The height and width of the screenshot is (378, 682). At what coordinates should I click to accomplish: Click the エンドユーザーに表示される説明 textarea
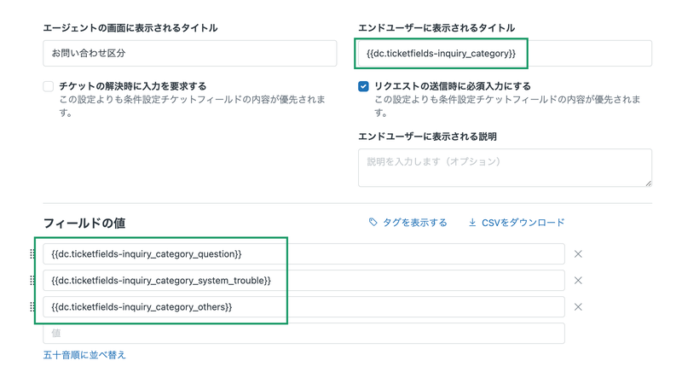[505, 168]
